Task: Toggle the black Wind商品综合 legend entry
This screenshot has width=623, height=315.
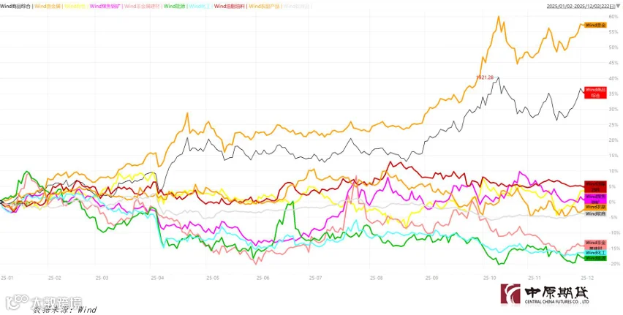Action: point(16,6)
